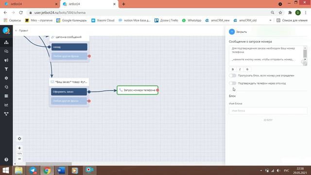
Task: Open the Ваш заказ message block header
Action: click(x=69, y=82)
